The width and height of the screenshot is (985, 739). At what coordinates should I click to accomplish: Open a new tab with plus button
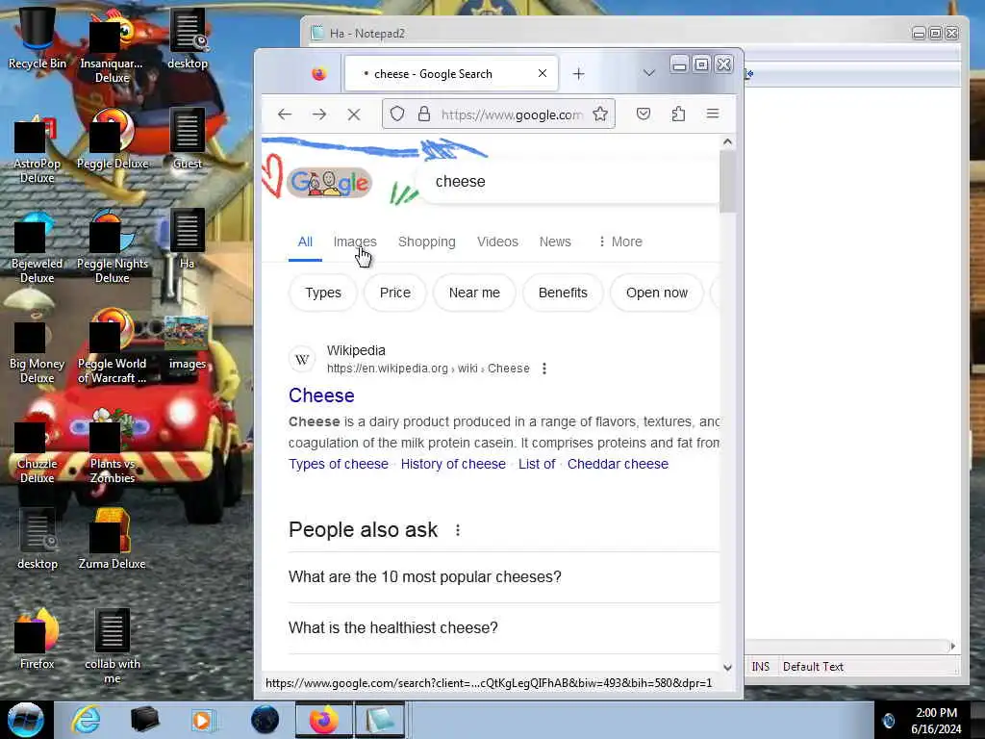tap(578, 74)
